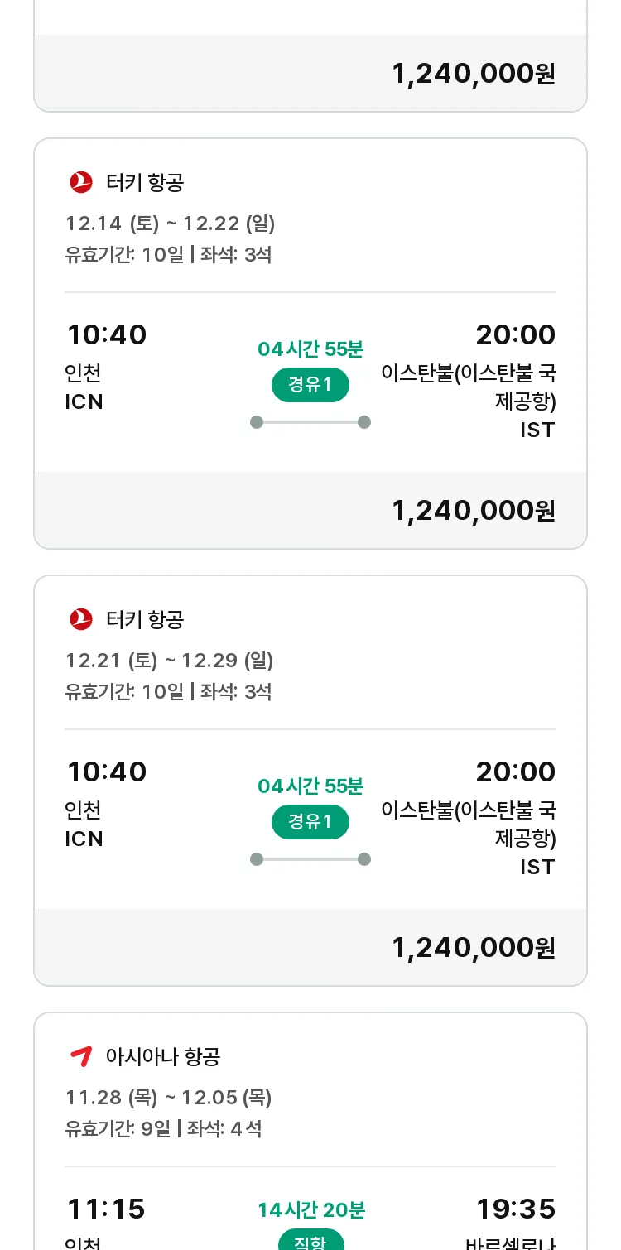This screenshot has height=1250, width=621.
Task: Click ICN airport code on 12.21 flight
Action: (x=84, y=839)
